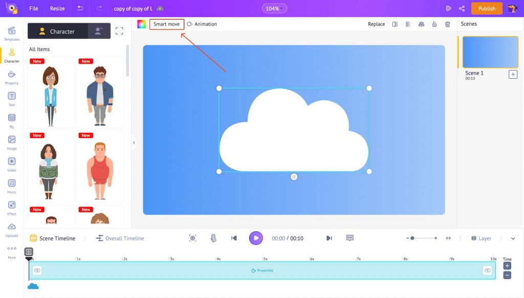
Task: Collapse the left library panel
Action: click(134, 143)
